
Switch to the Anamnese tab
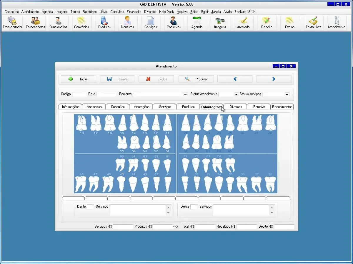(94, 107)
